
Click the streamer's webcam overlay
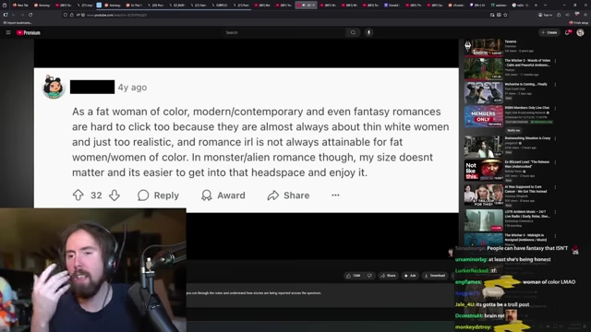pyautogui.click(x=93, y=270)
